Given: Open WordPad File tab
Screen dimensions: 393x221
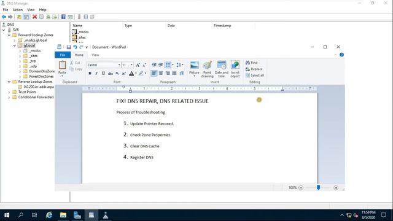Looking at the screenshot, I should point(63,55).
